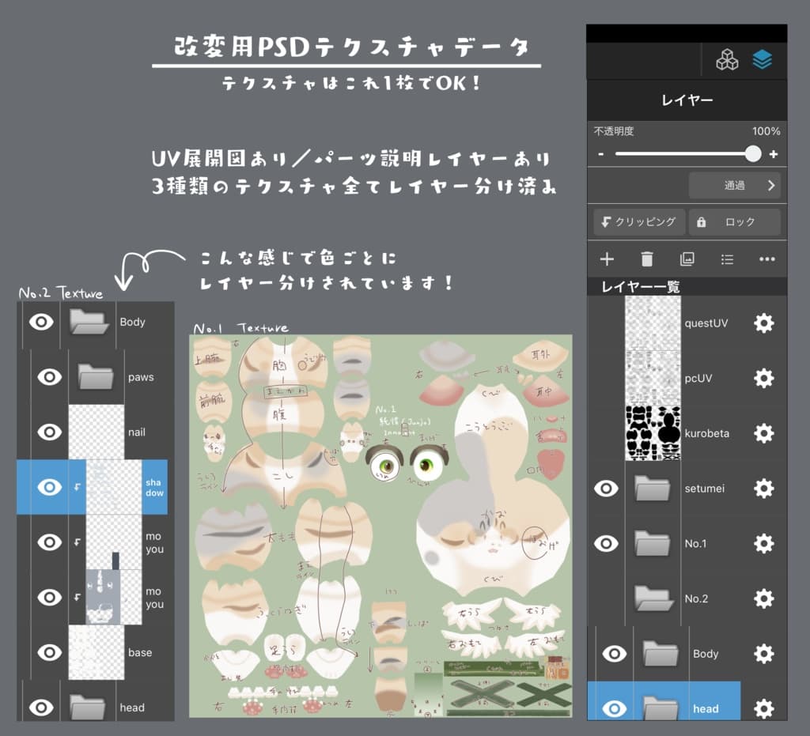Open the layer list view icon

point(726,259)
